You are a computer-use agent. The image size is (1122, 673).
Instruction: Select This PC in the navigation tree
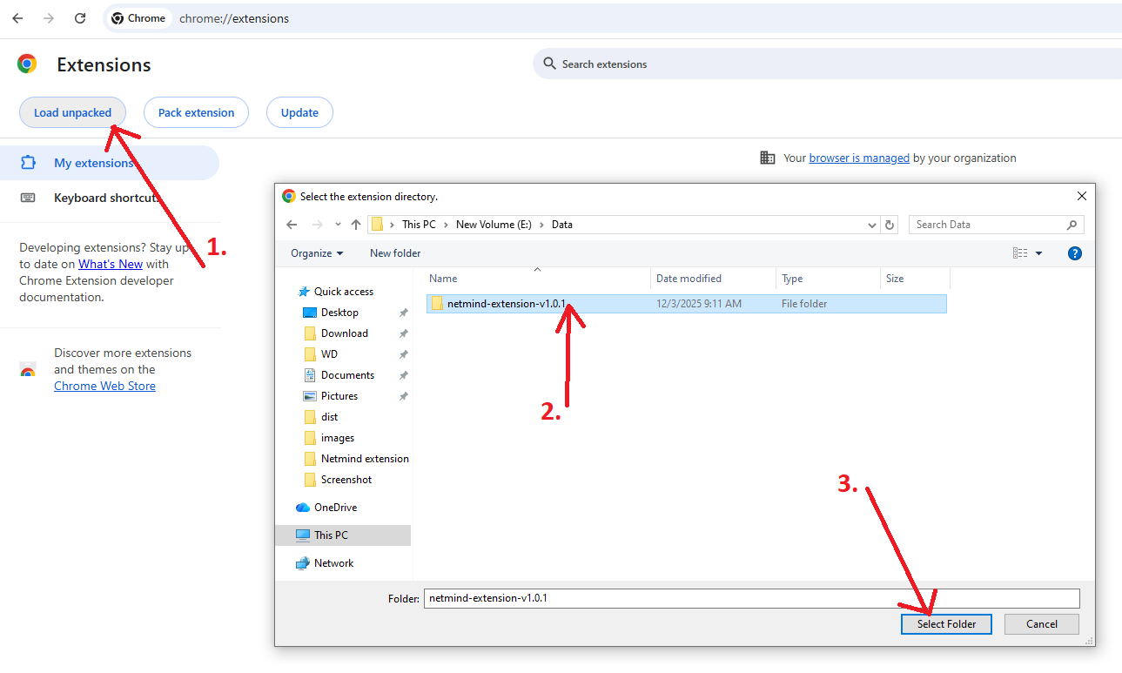pos(331,535)
